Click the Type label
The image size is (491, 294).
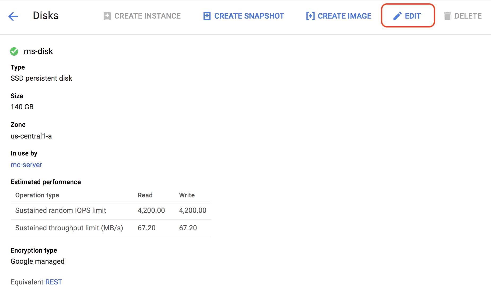coord(18,67)
